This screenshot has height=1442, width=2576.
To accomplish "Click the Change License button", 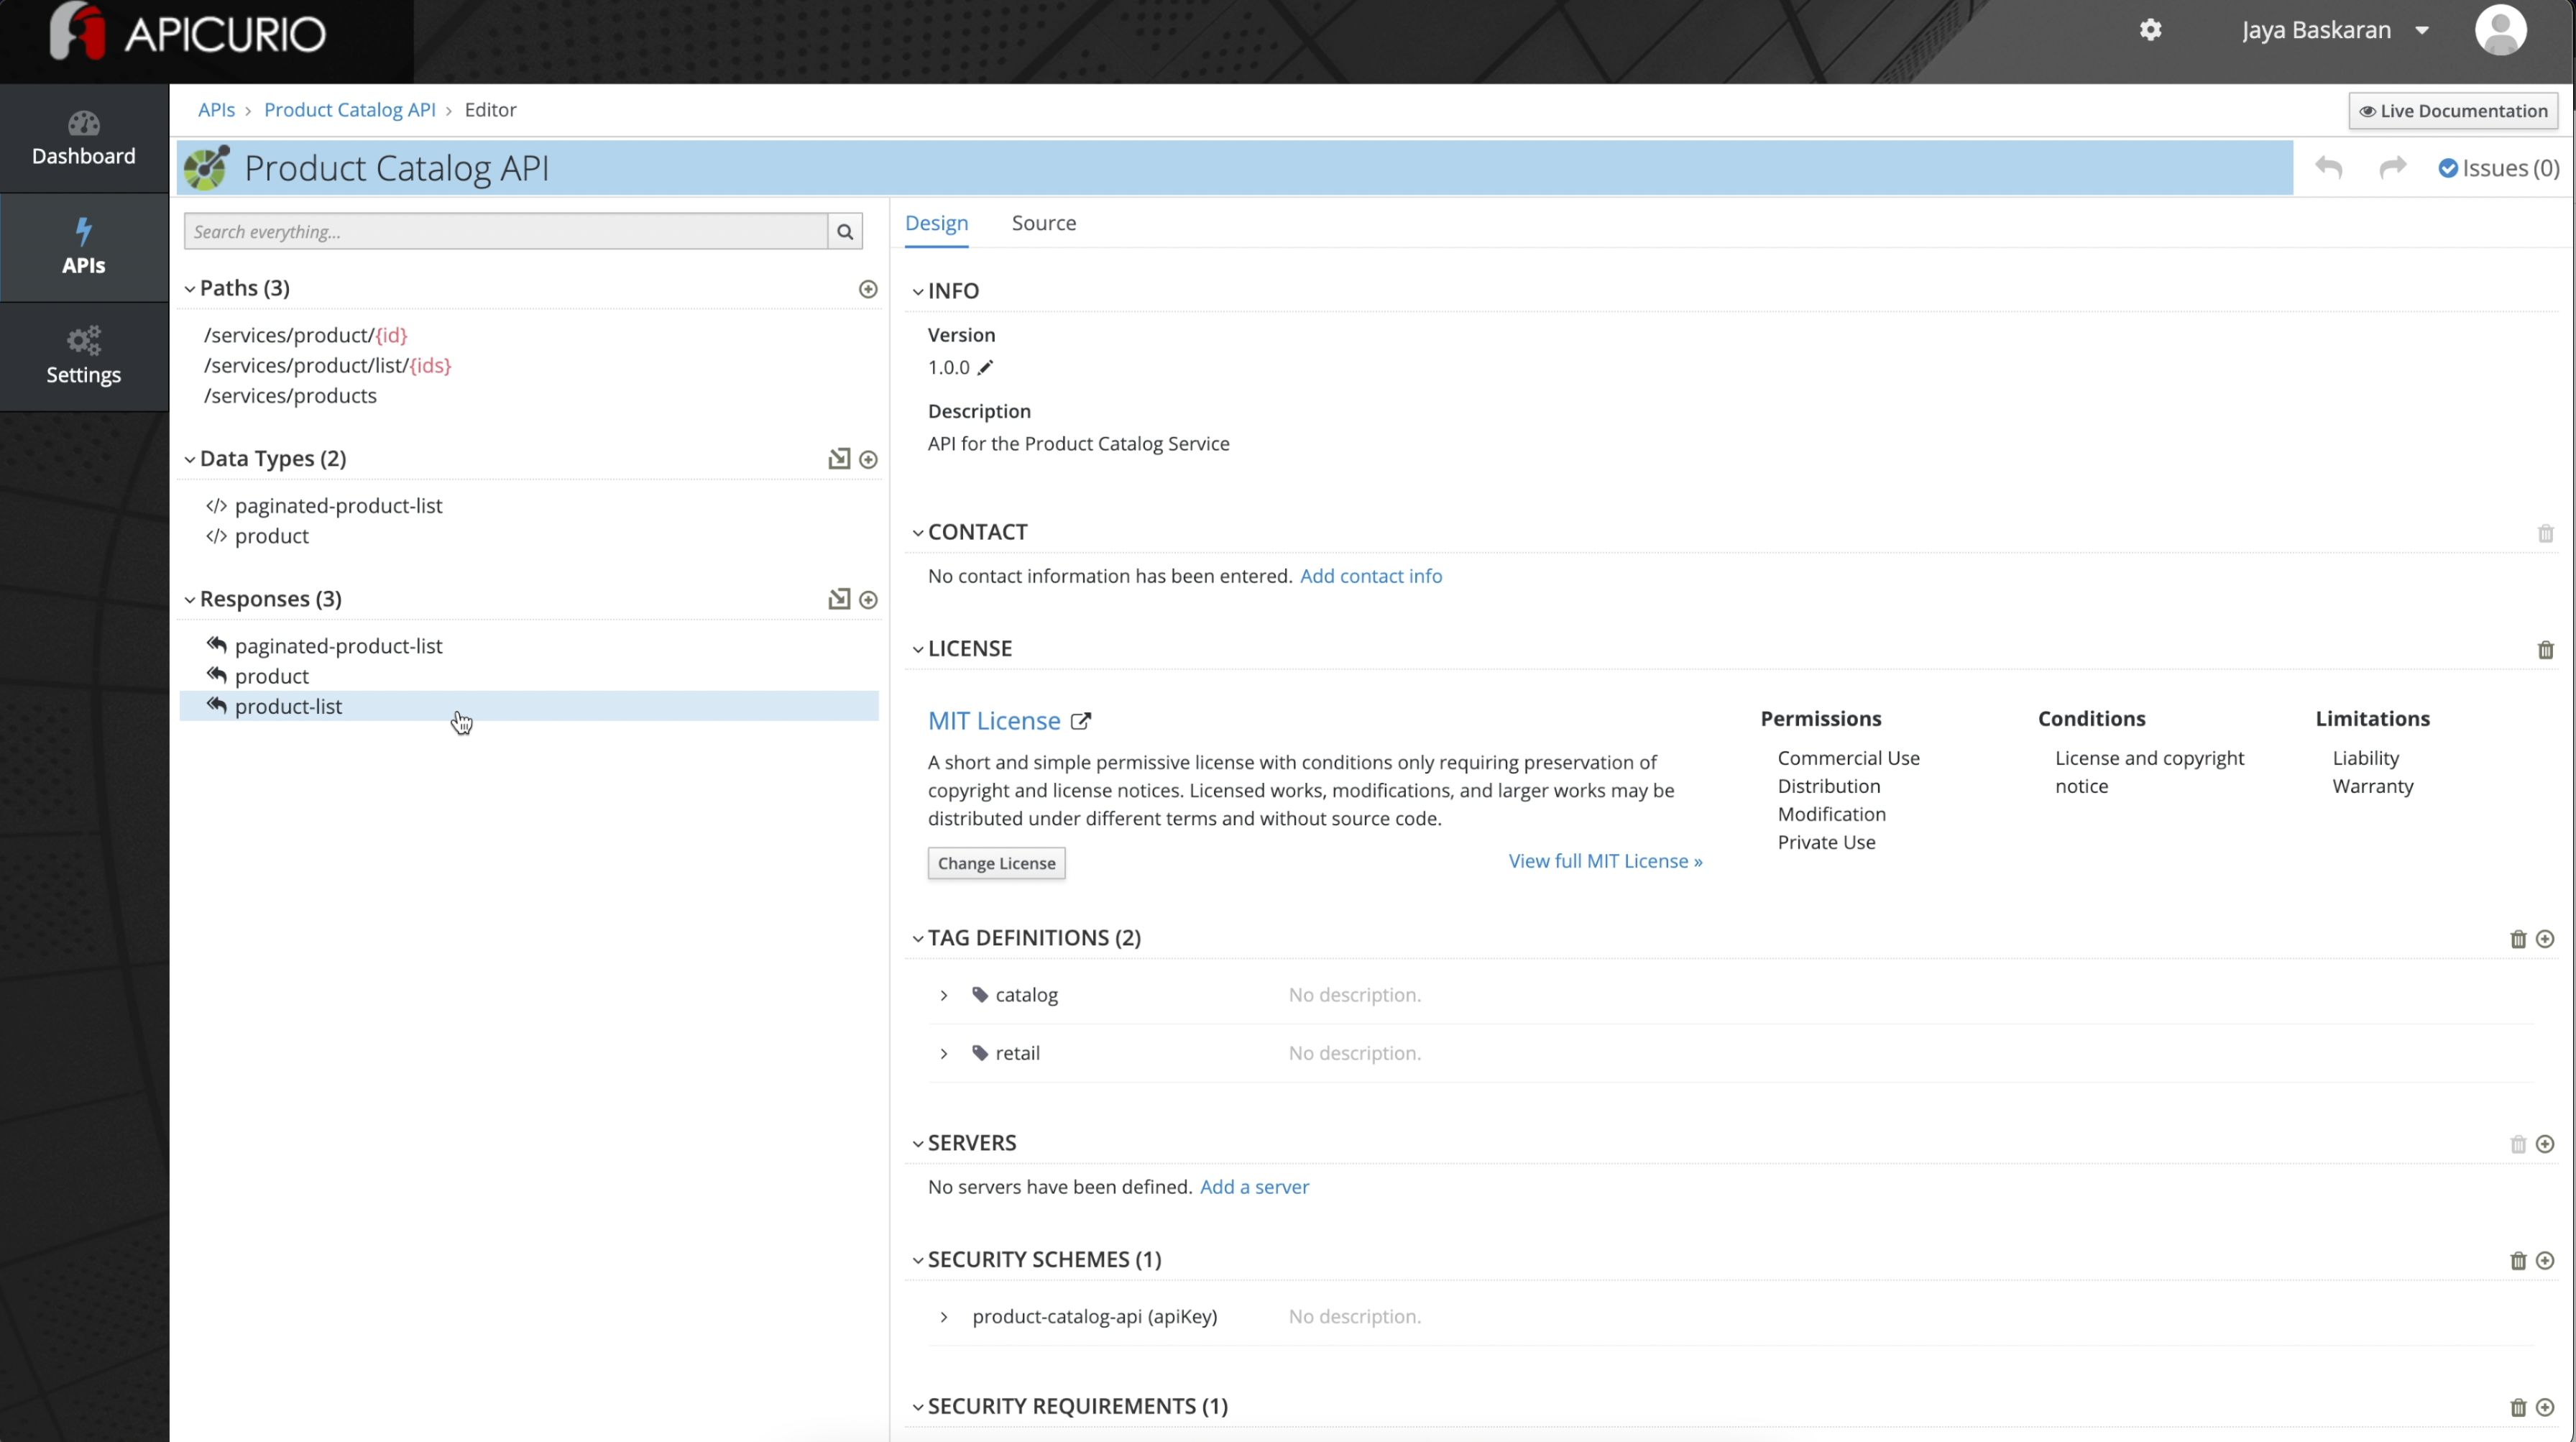I will pyautogui.click(x=996, y=863).
